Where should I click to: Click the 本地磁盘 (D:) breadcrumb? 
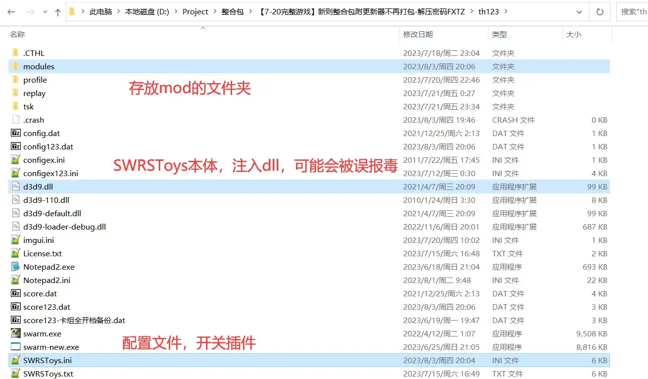click(x=147, y=12)
